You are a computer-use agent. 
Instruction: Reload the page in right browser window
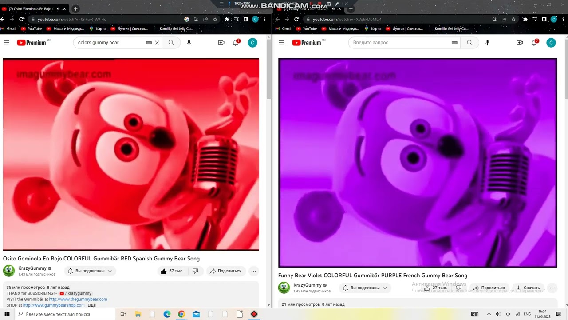[296, 19]
